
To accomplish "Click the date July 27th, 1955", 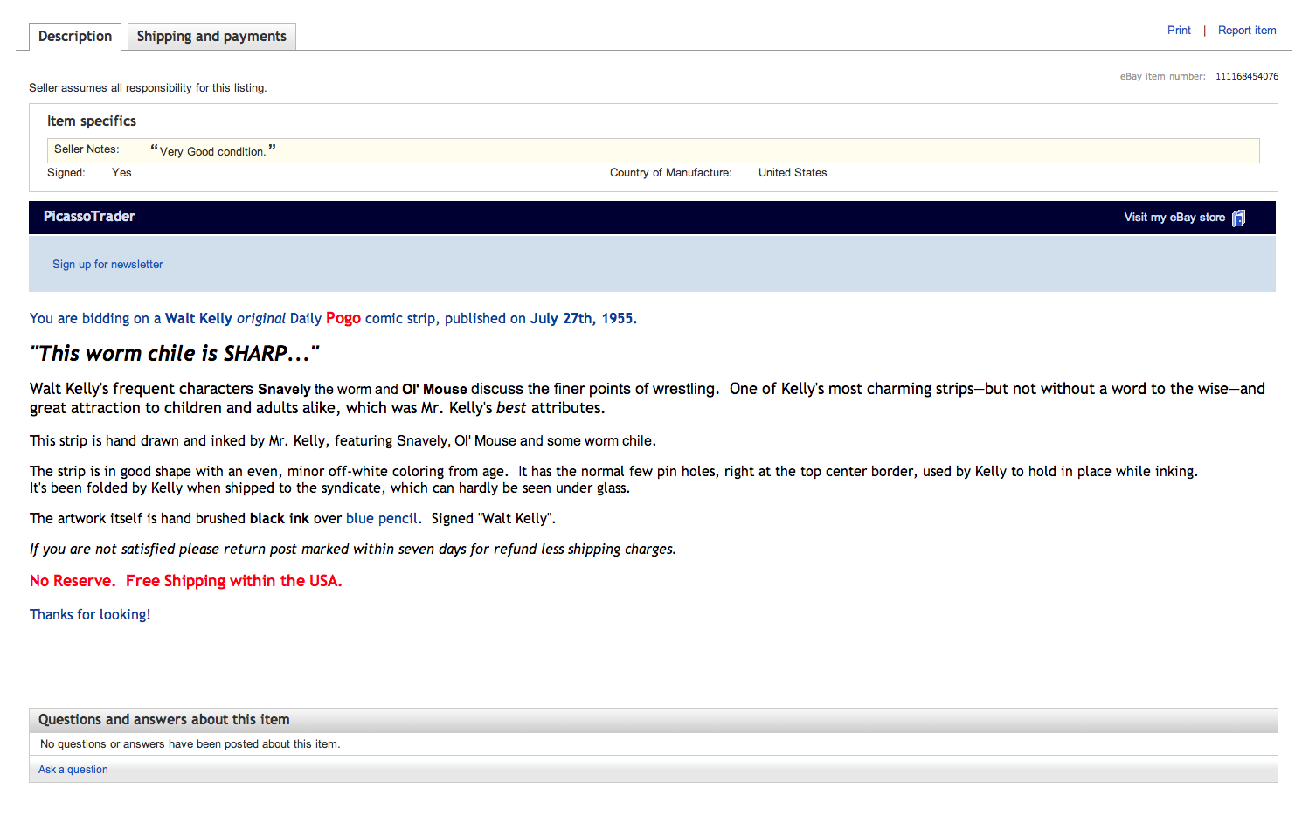I will [x=584, y=319].
